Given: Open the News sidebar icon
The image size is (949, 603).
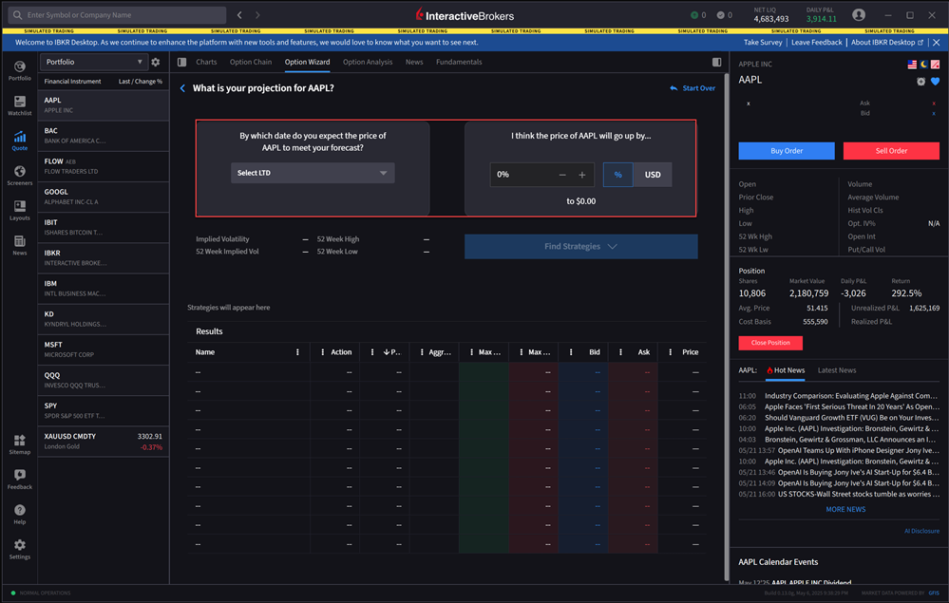Looking at the screenshot, I should coord(19,245).
